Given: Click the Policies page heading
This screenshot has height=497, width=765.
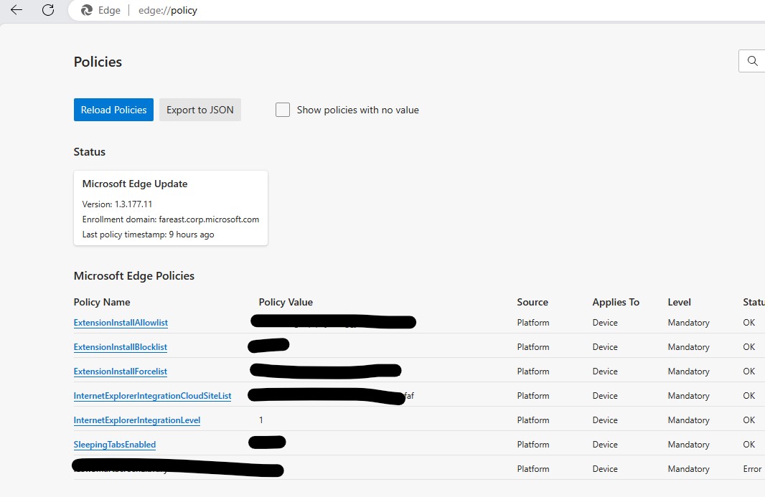Looking at the screenshot, I should (x=98, y=62).
